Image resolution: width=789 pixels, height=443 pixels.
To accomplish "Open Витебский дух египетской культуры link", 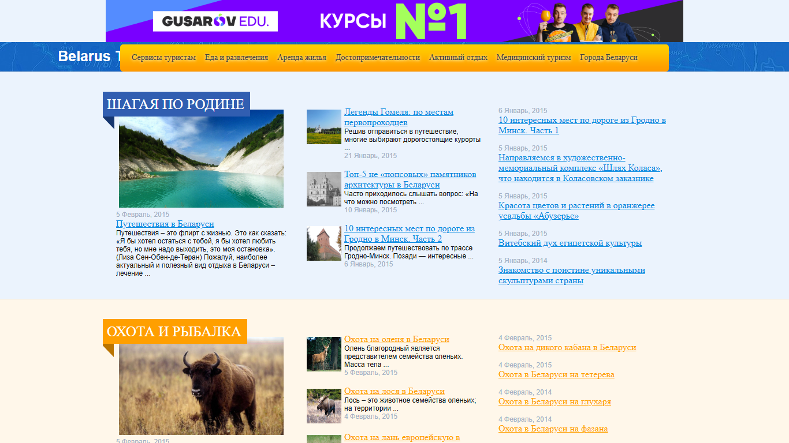I will [x=570, y=243].
